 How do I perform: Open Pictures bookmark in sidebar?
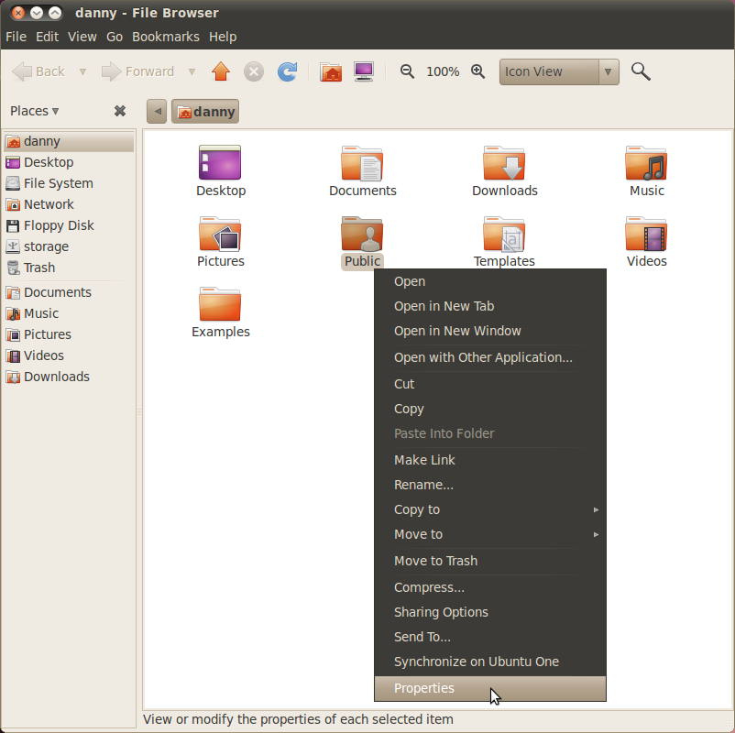69,334
